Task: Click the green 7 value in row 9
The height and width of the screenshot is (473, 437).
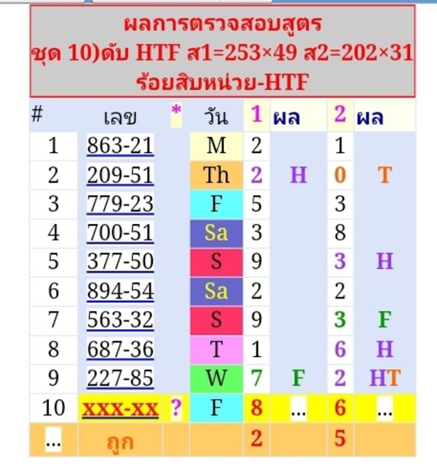Action: [256, 378]
